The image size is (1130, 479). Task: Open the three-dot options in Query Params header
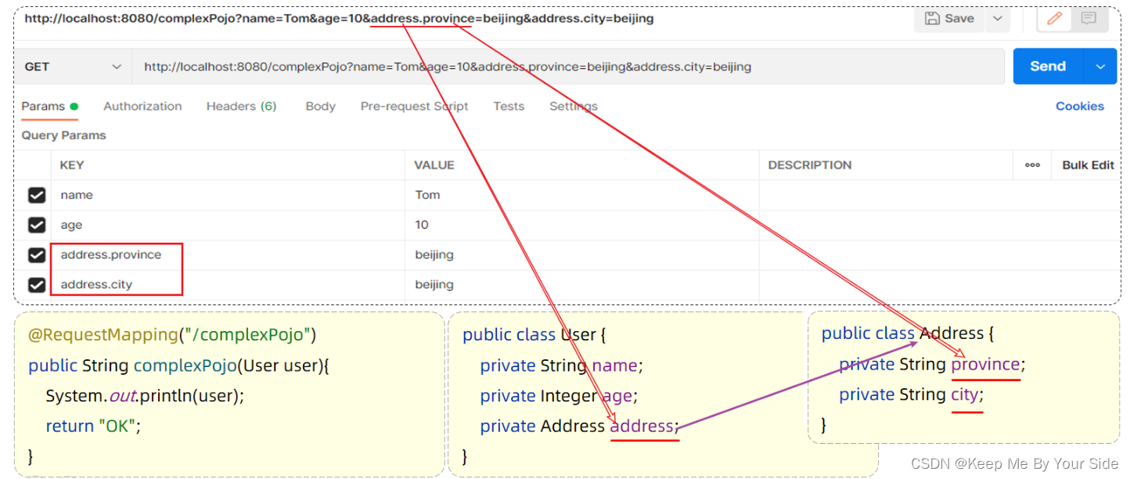(x=1031, y=165)
